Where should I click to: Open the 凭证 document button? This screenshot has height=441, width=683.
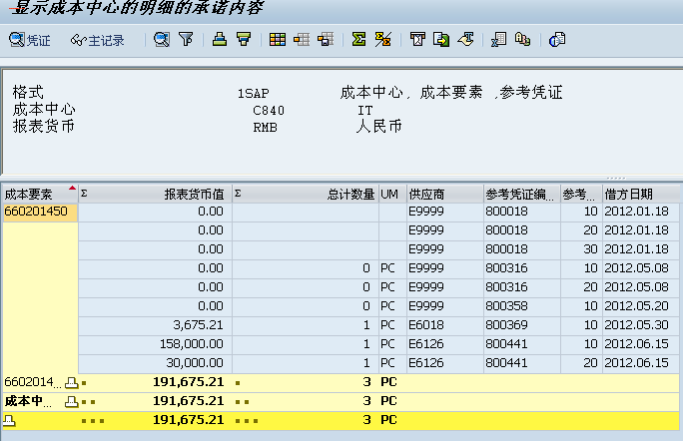30,40
